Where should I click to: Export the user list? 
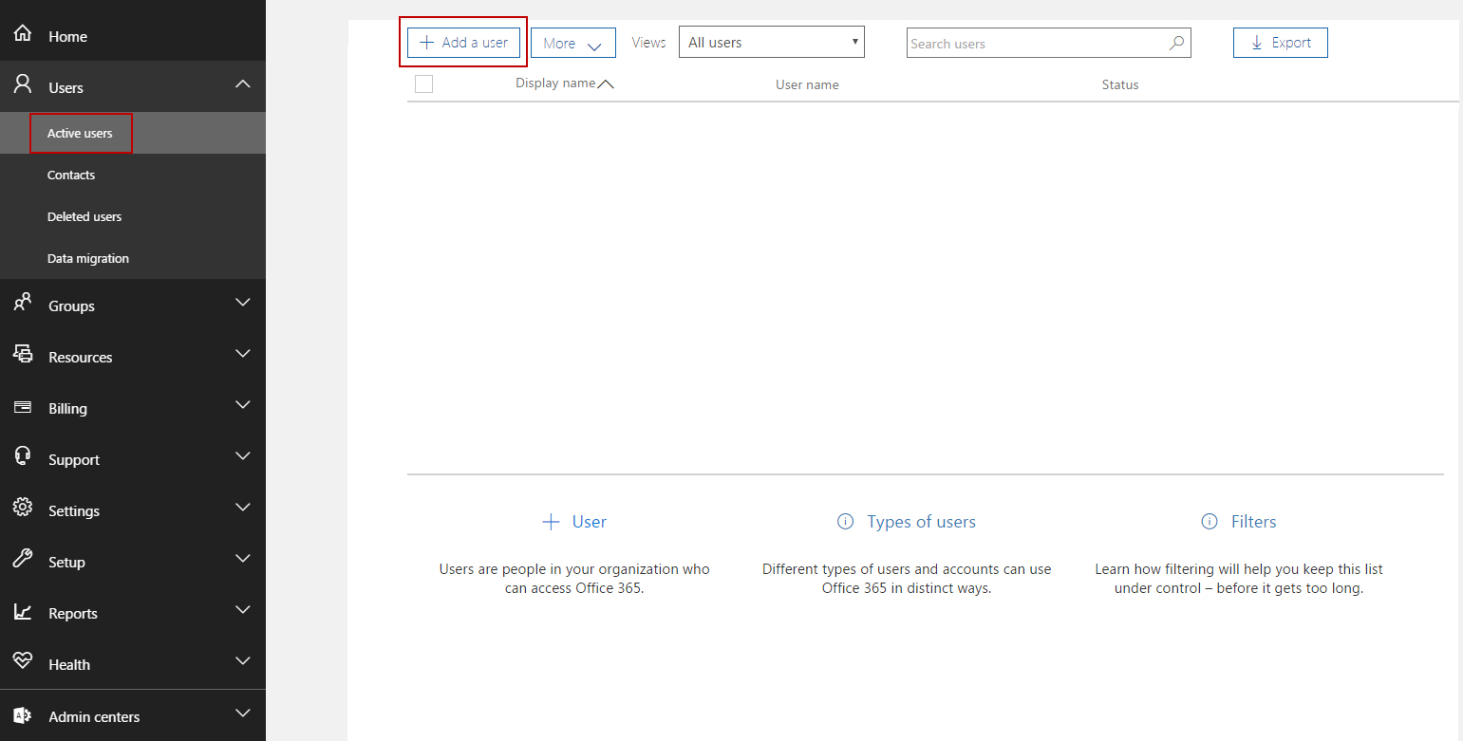click(1280, 43)
